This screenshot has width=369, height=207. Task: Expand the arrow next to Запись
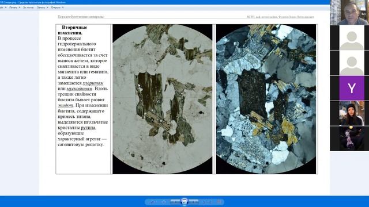47,7
